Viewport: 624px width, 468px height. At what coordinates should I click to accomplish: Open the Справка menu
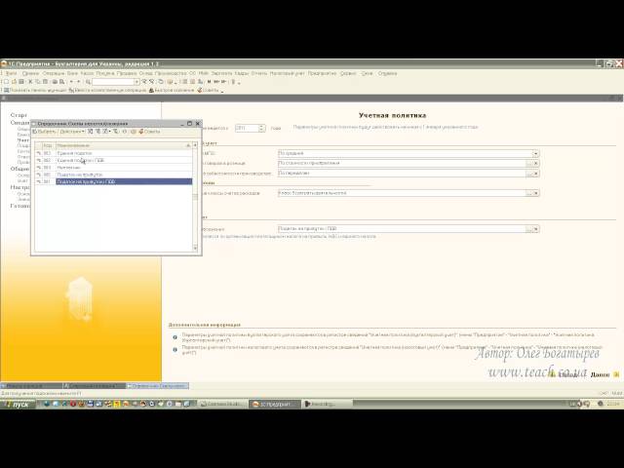point(387,74)
